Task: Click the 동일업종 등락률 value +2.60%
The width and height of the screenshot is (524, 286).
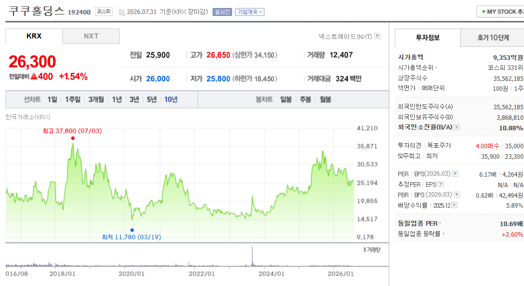Action: [x=513, y=235]
